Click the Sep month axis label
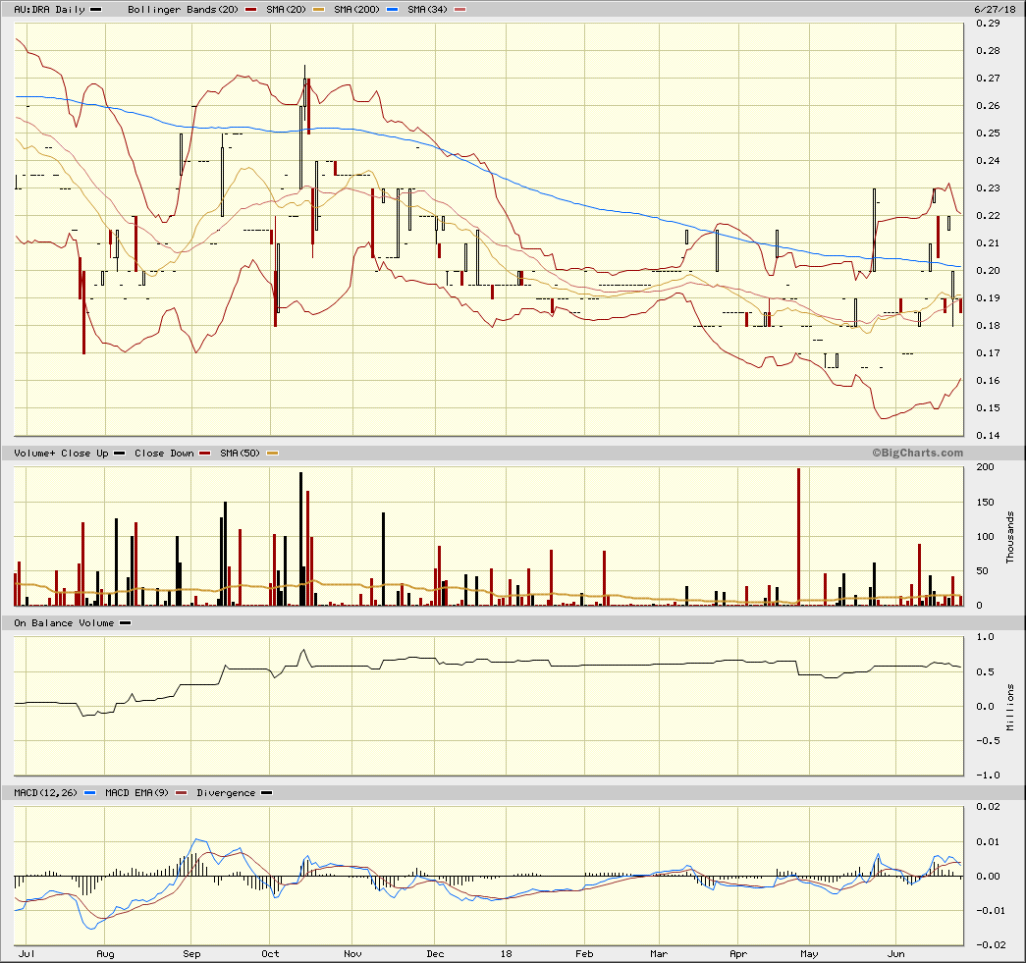Screen dimensions: 1026x963 tap(191, 954)
